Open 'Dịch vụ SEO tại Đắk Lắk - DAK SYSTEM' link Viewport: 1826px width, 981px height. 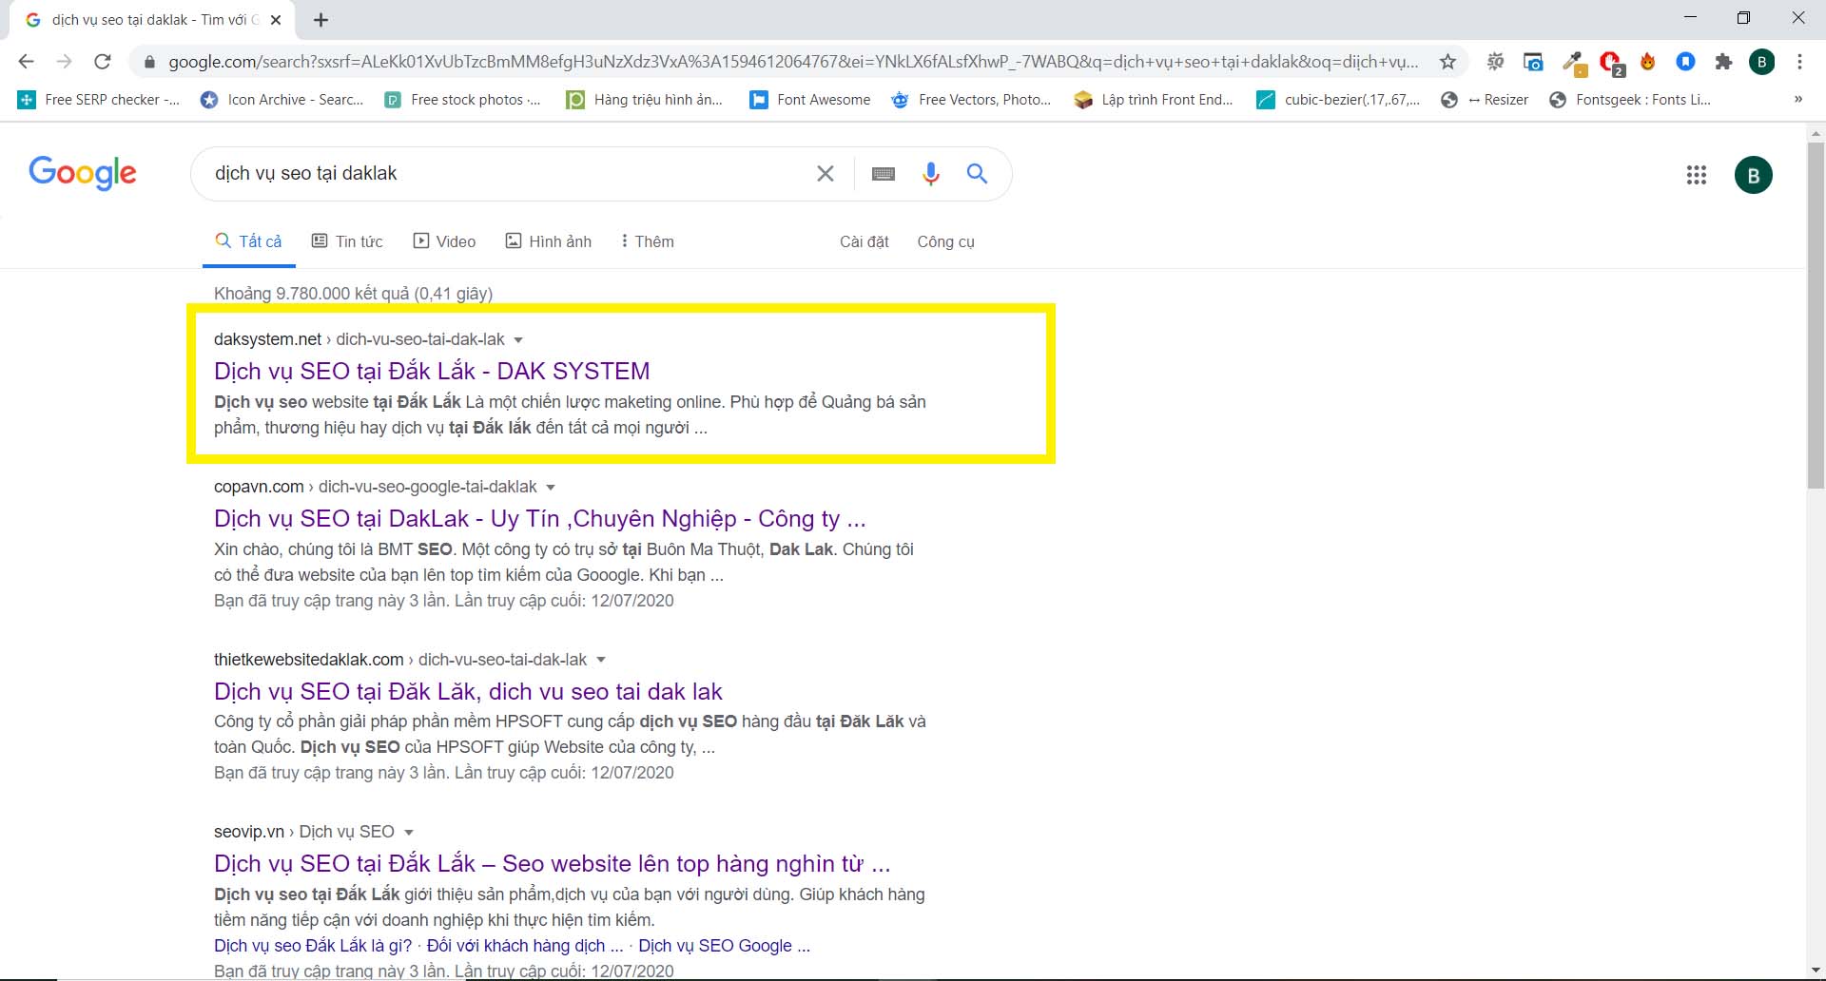[x=432, y=371]
